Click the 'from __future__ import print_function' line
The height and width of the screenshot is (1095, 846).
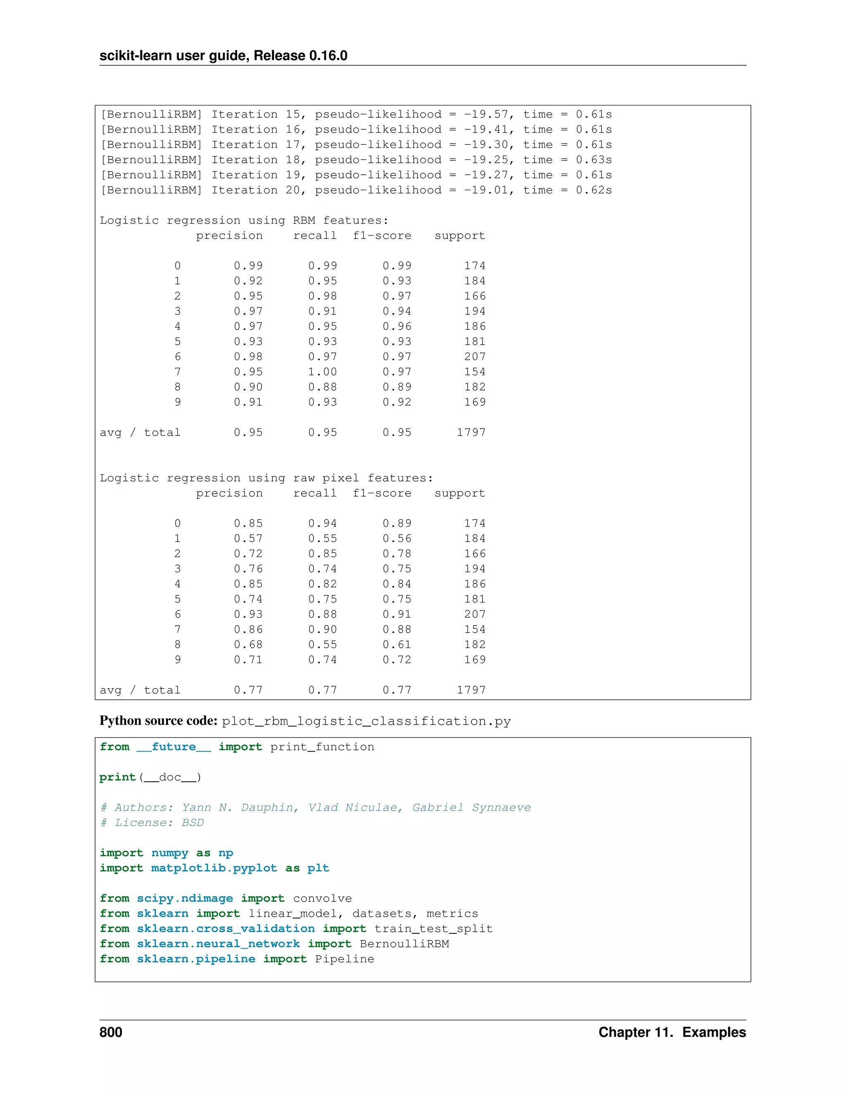point(237,747)
